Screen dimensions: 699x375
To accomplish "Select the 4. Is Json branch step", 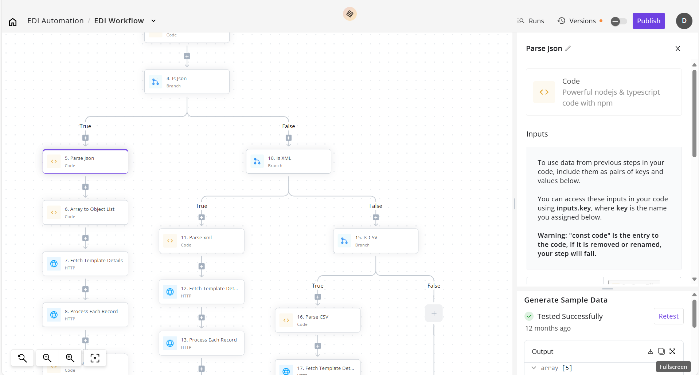I will [x=187, y=82].
